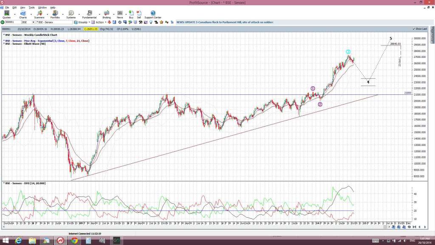Click the blue floppy-disk save icon
This screenshot has height=245, width=435.
pos(114,22)
